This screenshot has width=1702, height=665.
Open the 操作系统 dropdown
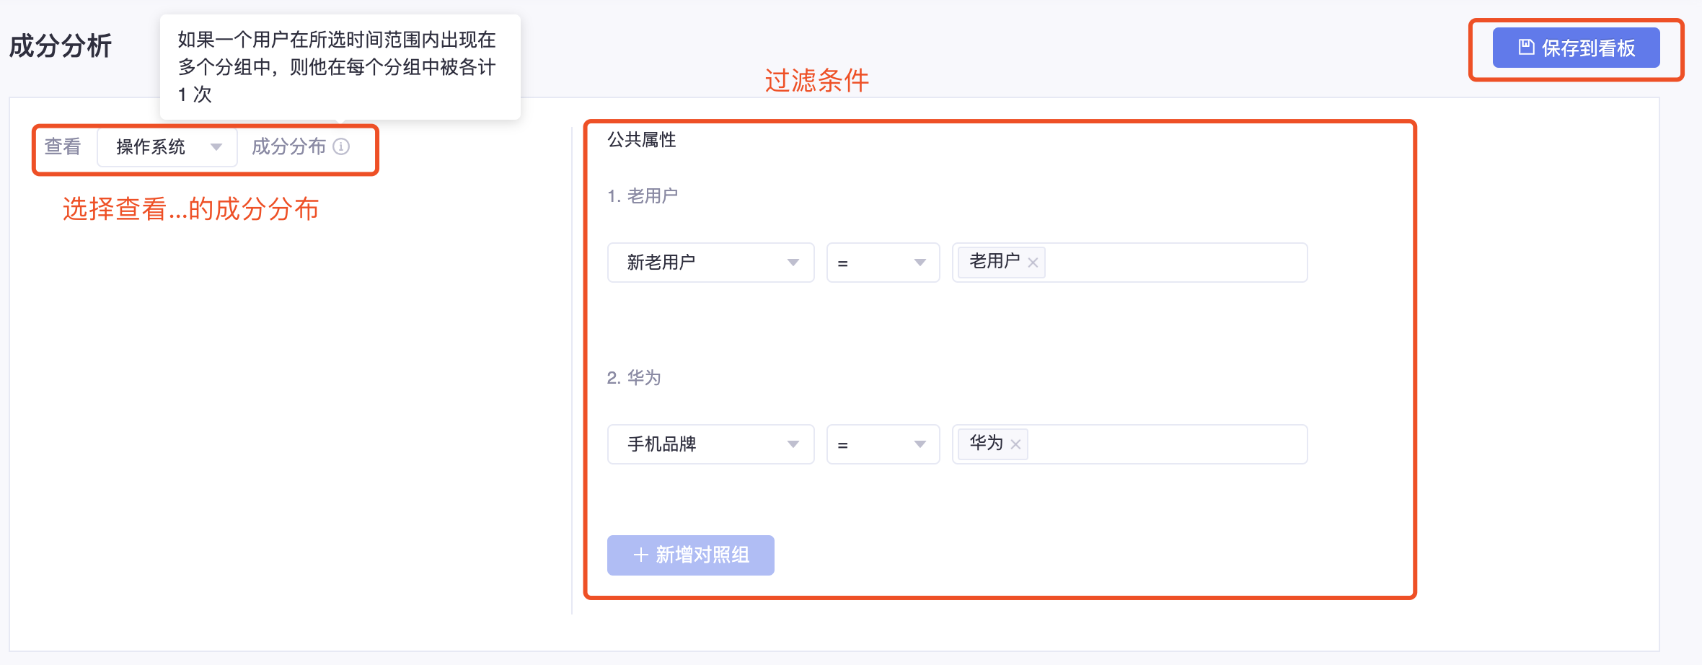click(x=167, y=147)
